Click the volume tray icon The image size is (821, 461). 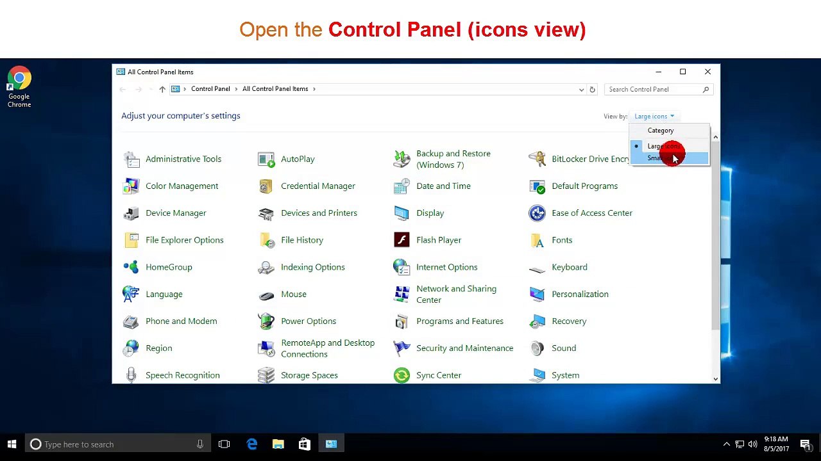752,444
